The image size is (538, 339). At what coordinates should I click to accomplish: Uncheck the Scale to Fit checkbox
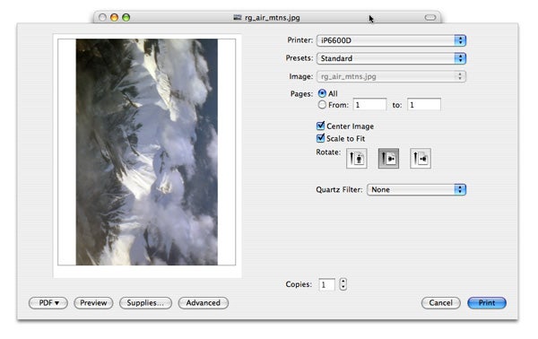tap(320, 138)
